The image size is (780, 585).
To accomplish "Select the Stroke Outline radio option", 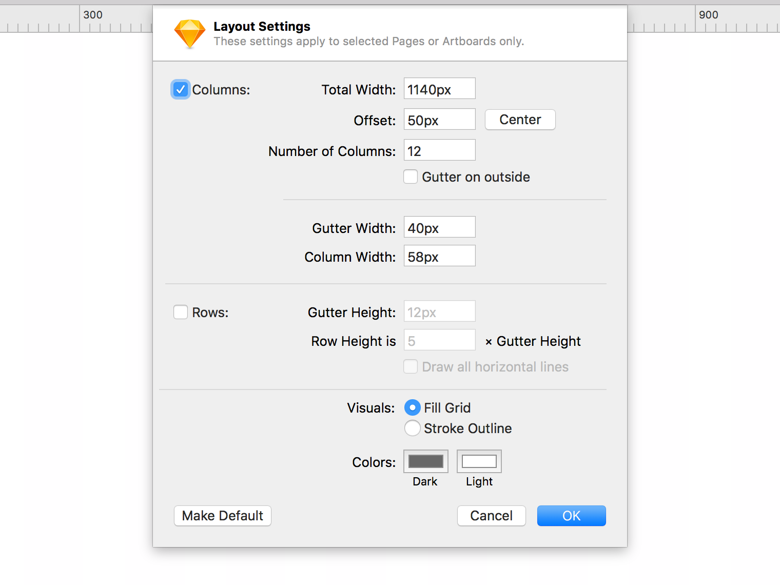I will 412,428.
